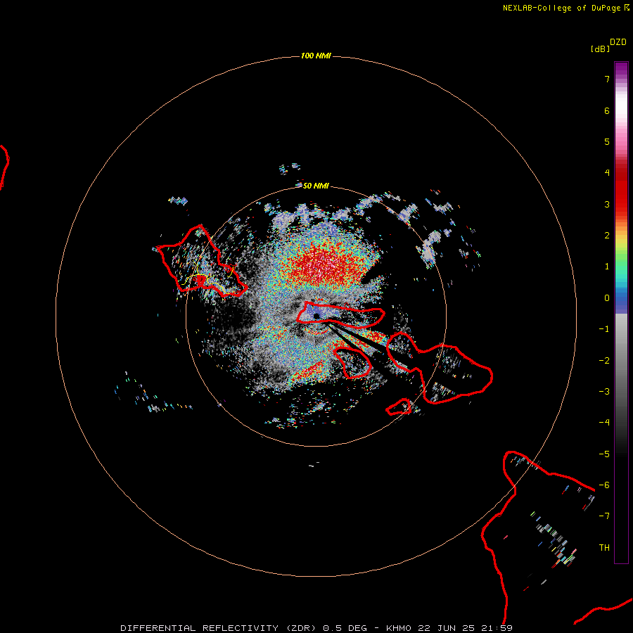Viewport: 633px width, 633px height.
Task: Click the colorbar value 0 label
Action: 607,298
